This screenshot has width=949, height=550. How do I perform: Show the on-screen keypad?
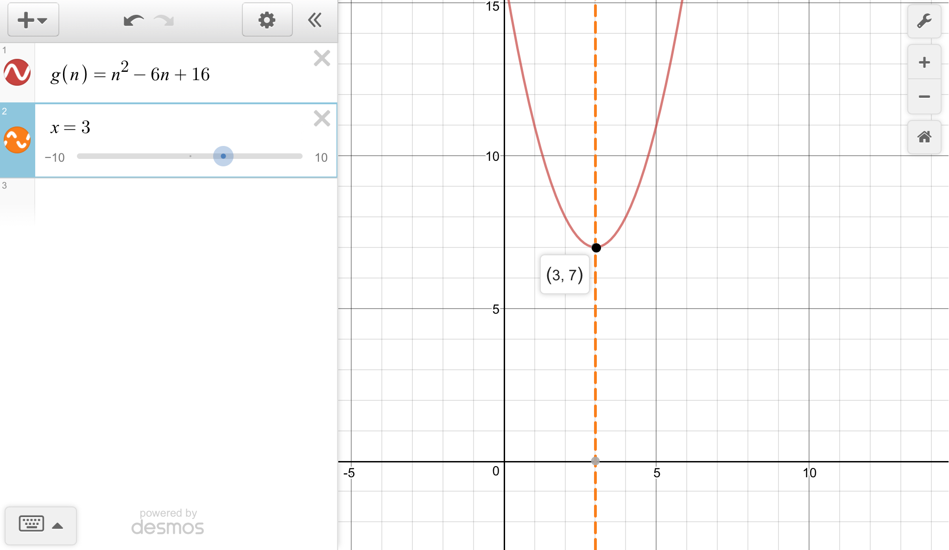[x=32, y=524]
